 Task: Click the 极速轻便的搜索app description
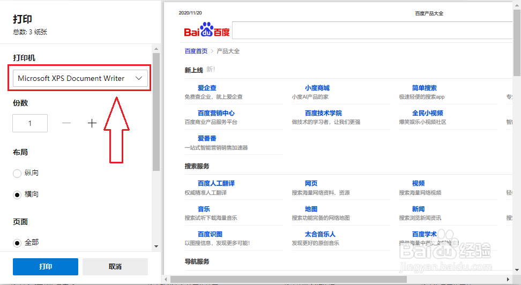click(422, 97)
